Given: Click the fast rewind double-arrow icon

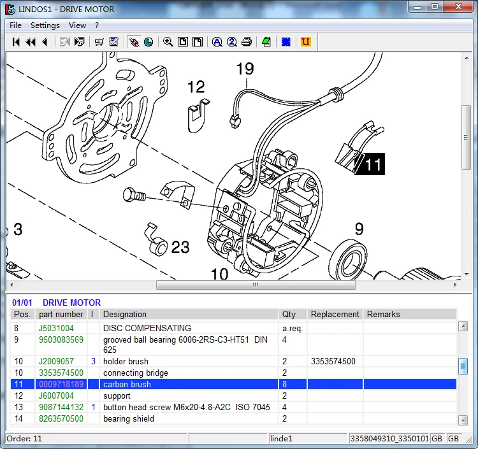Looking at the screenshot, I should [x=30, y=42].
